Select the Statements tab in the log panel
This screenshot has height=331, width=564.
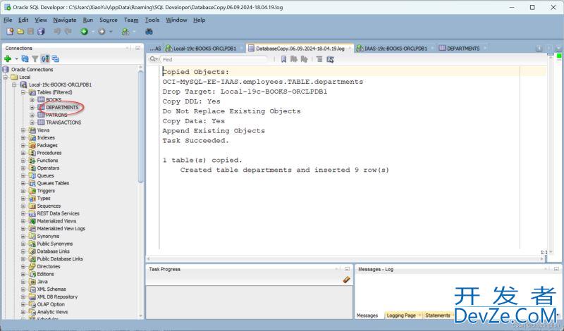pos(437,316)
